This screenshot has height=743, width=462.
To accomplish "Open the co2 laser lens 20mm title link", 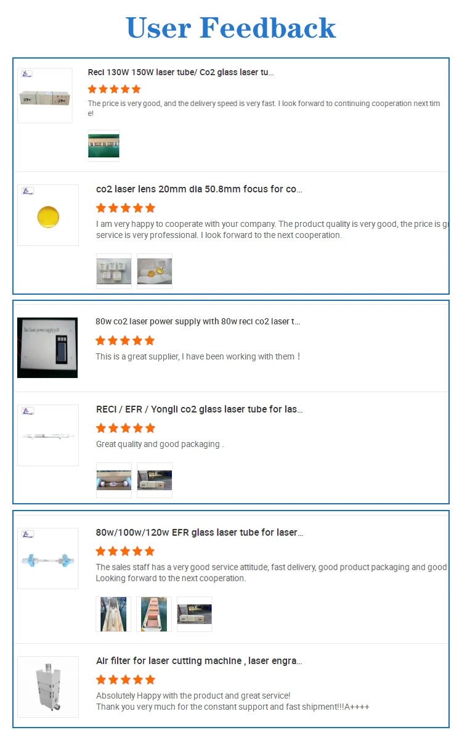I will 199,189.
